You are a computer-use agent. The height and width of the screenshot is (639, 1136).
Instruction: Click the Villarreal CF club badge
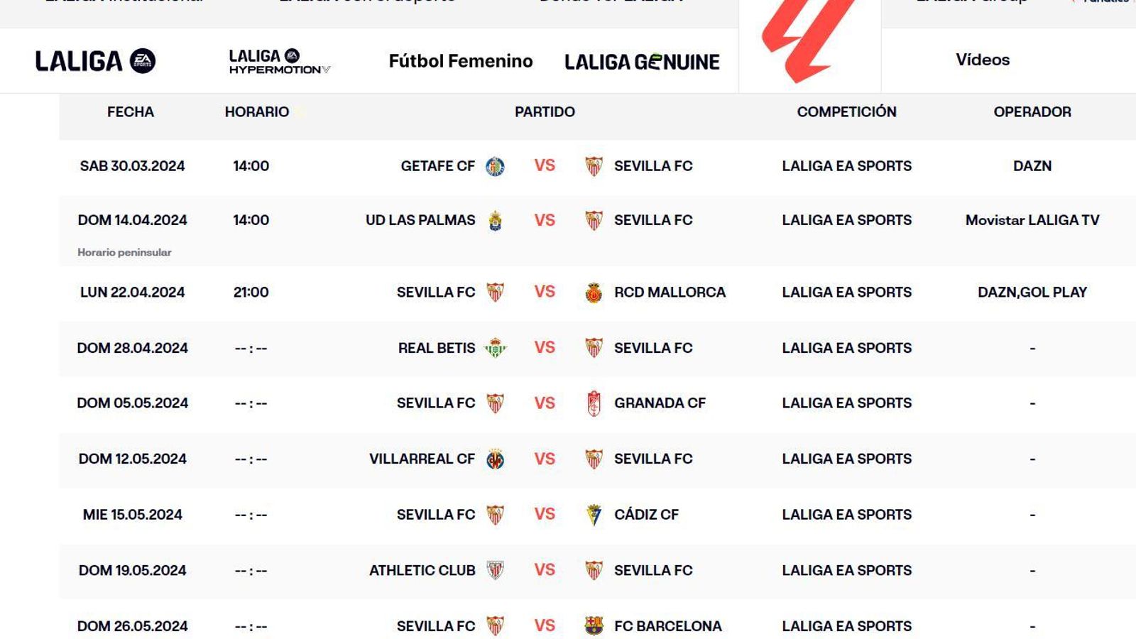[x=497, y=459]
